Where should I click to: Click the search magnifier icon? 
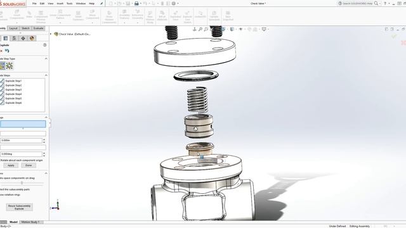click(x=376, y=3)
